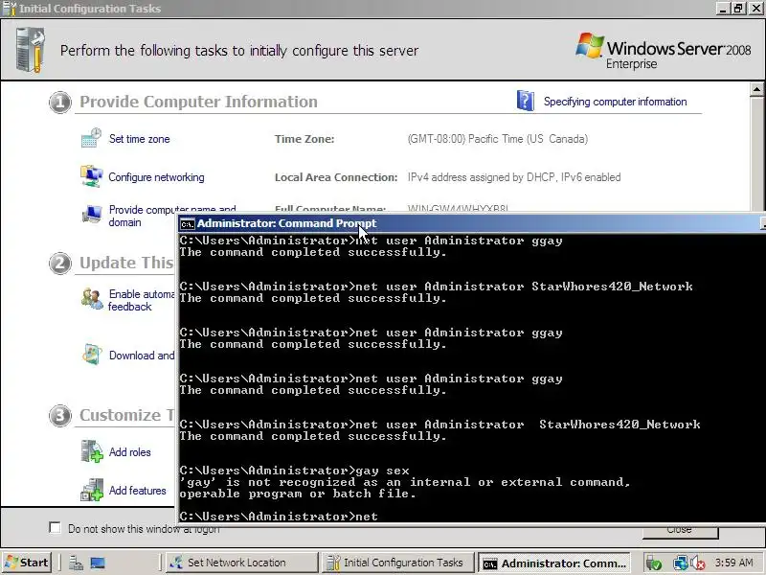Image resolution: width=766 pixels, height=575 pixels.
Task: Open the Command Prompt system menu icon
Action: 187,224
